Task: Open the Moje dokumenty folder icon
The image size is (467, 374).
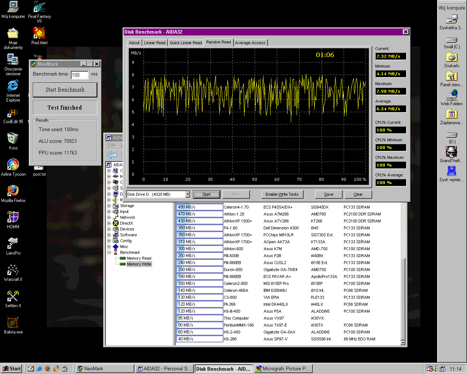Action: pyautogui.click(x=13, y=38)
